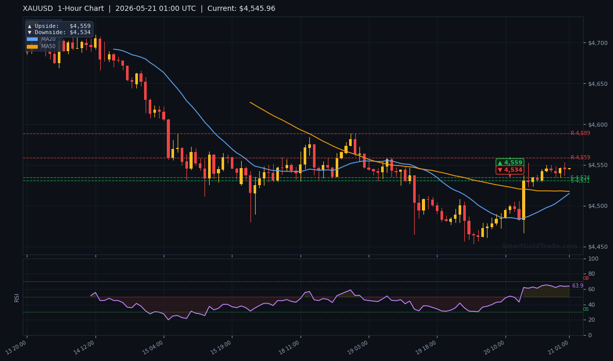Click the green 4,559 upside target badge
Image resolution: width=613 pixels, height=361 pixels.
point(510,162)
